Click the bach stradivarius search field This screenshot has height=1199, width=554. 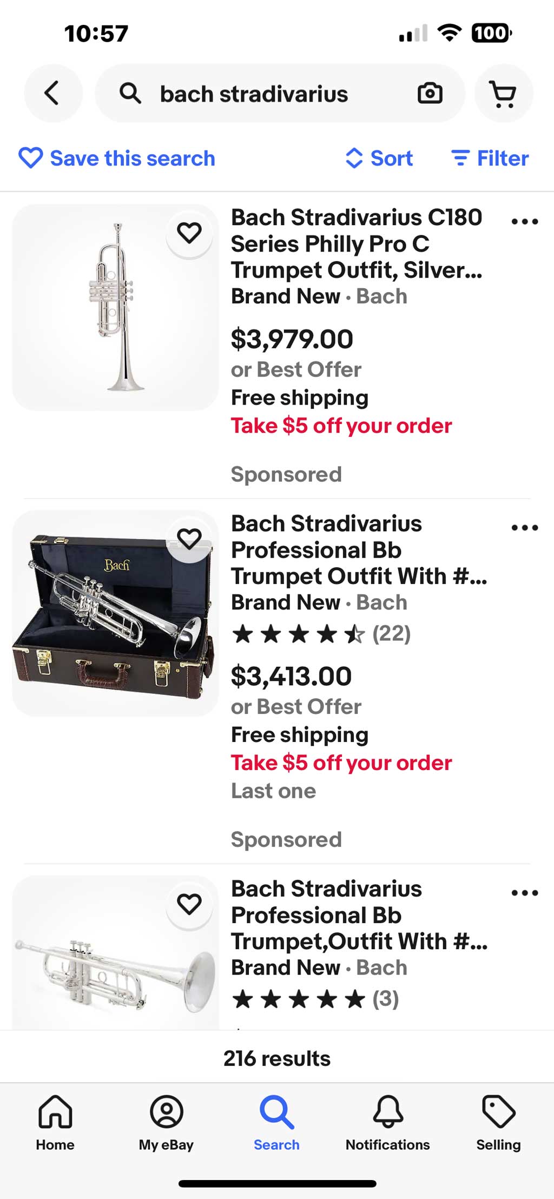271,94
